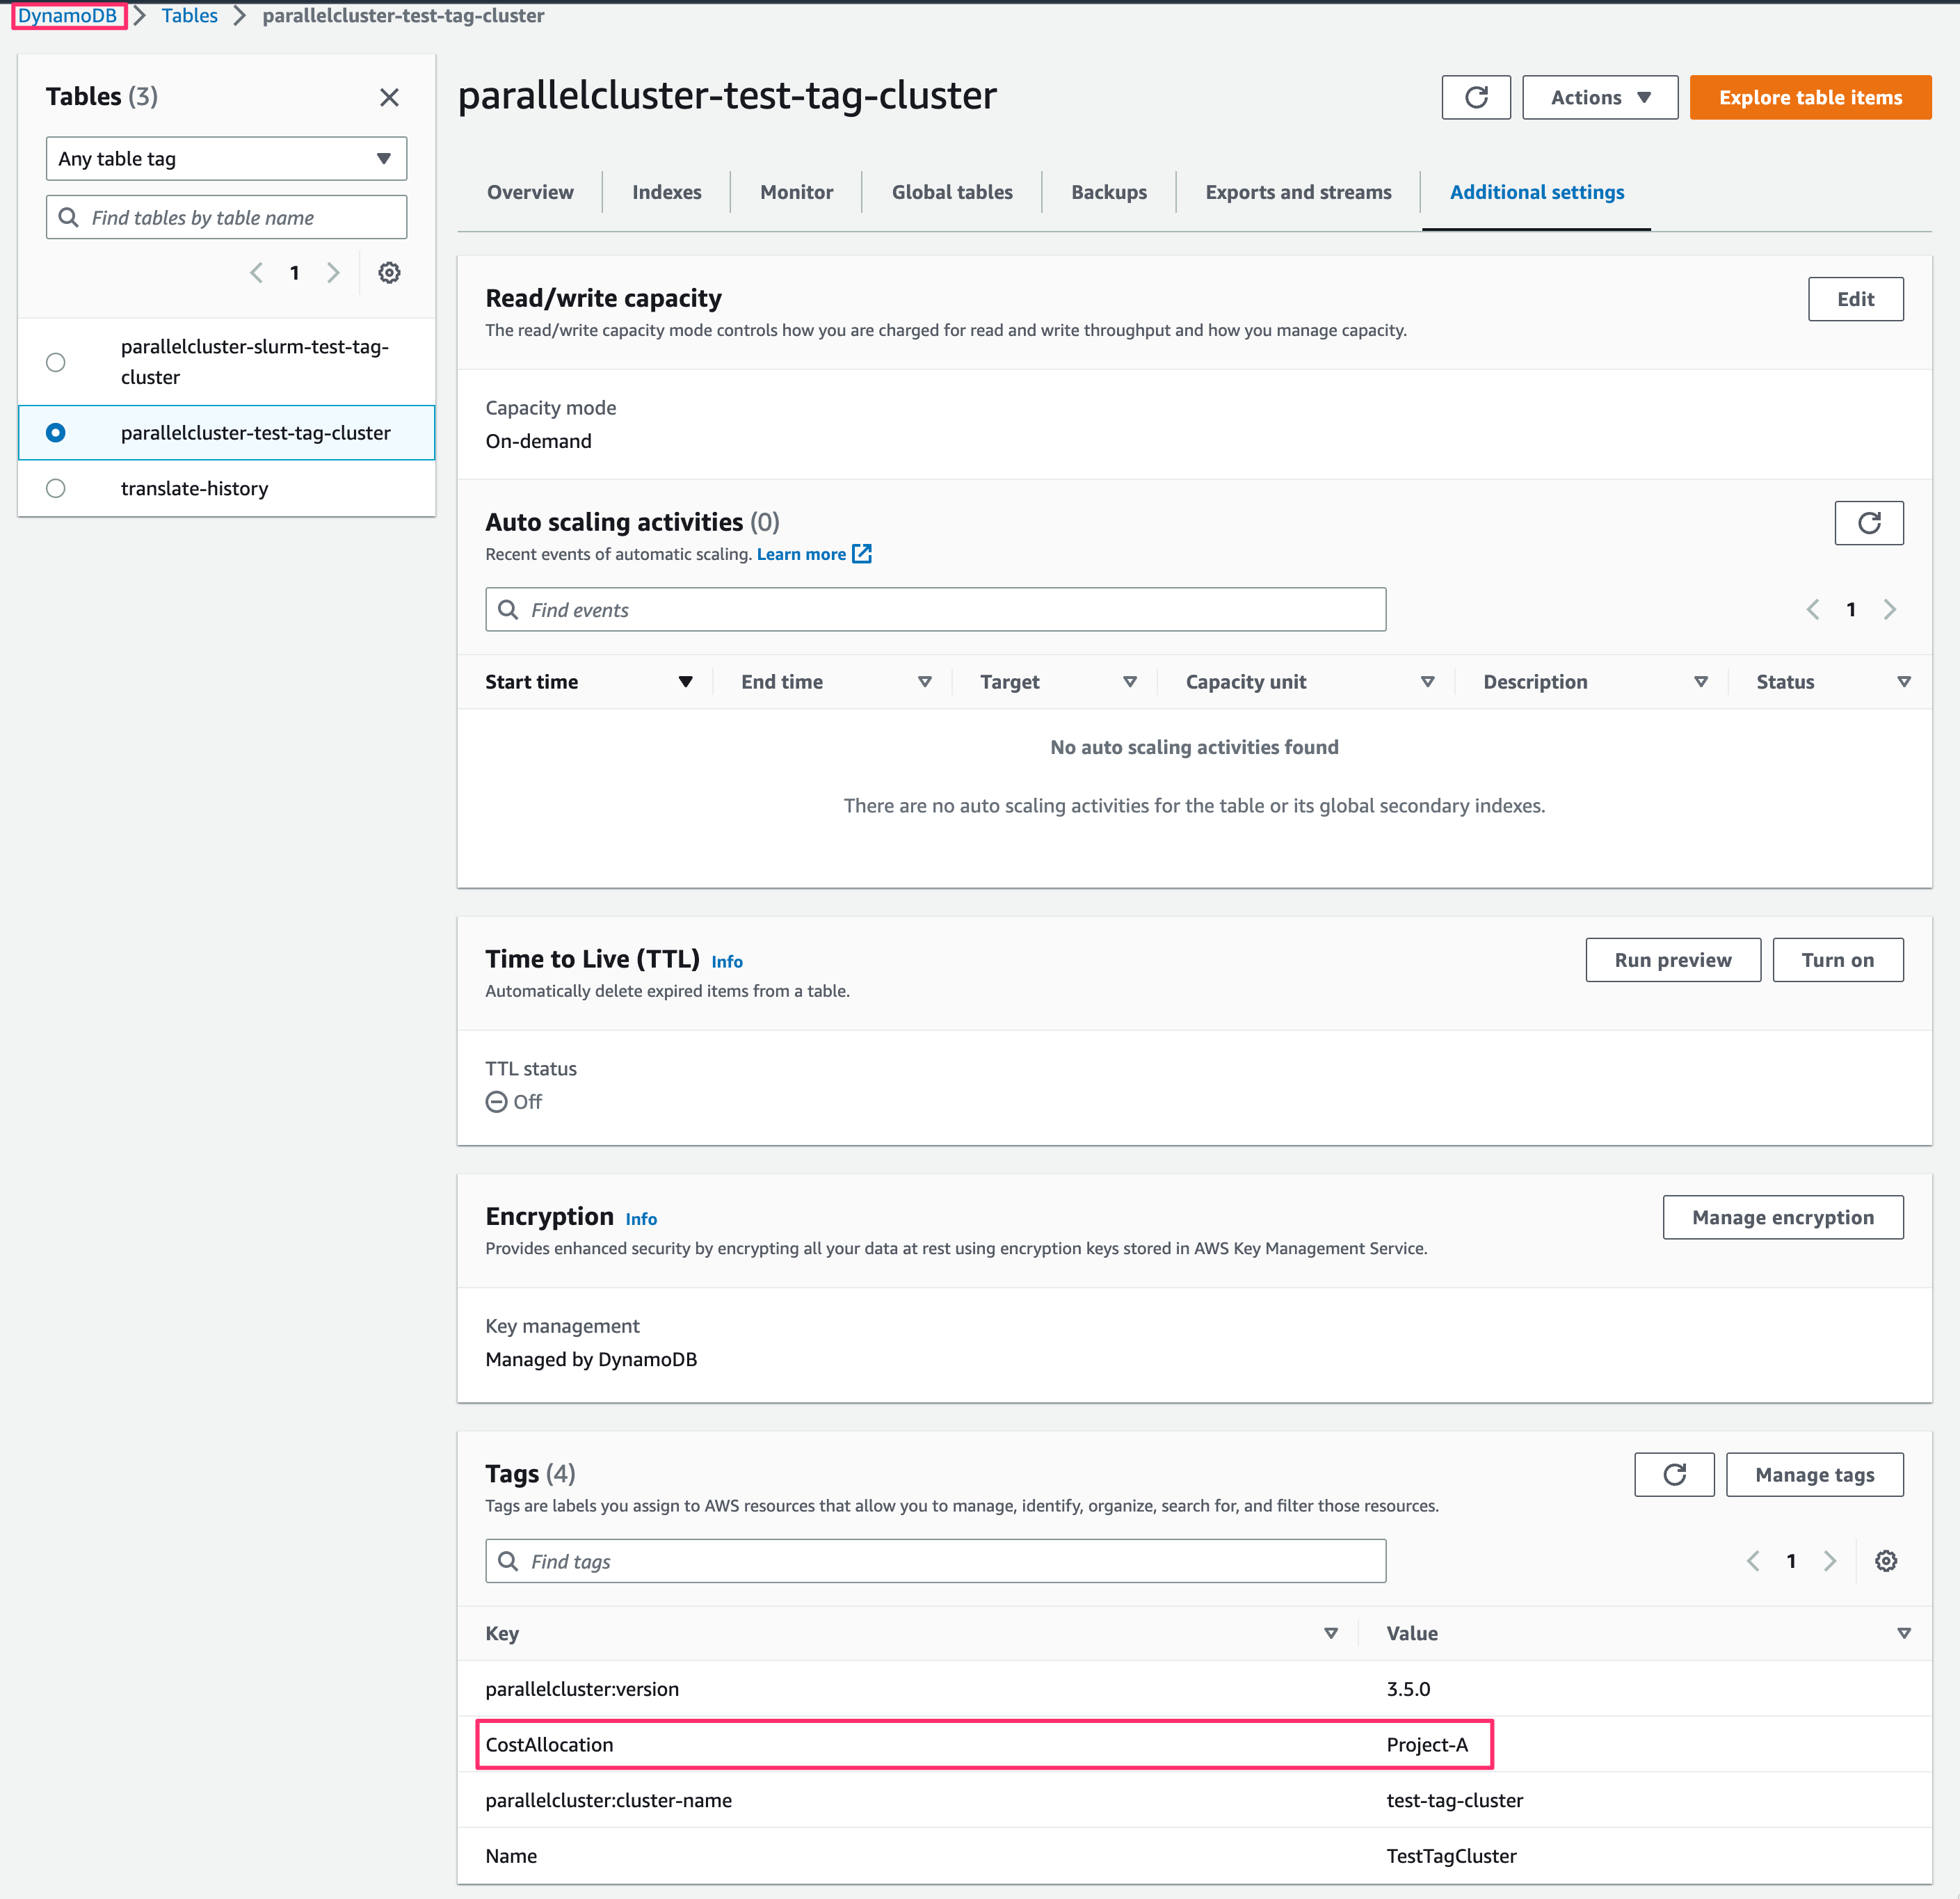1960x1899 pixels.
Task: Select the parallelcluster-slurm-test-tag-cluster table
Action: coord(56,362)
